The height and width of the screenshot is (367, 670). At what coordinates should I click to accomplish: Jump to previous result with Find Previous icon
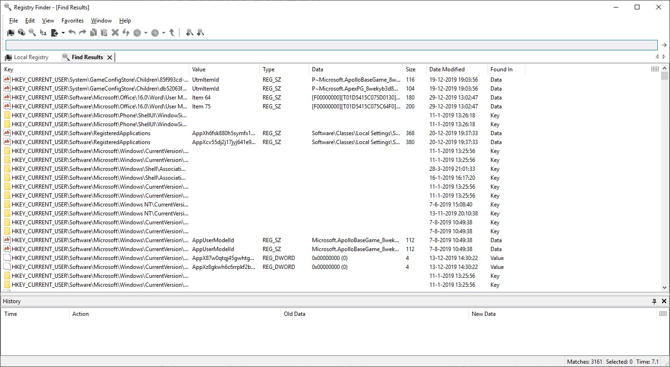click(x=188, y=32)
